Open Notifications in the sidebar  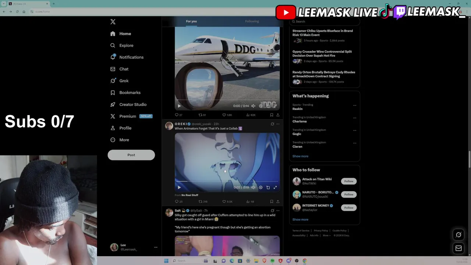(x=127, y=57)
